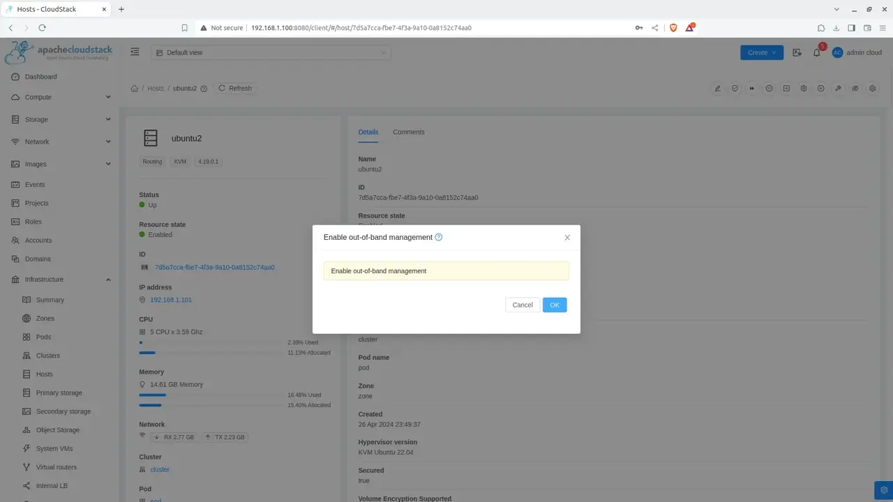Open the notifications bell icon

pyautogui.click(x=817, y=52)
